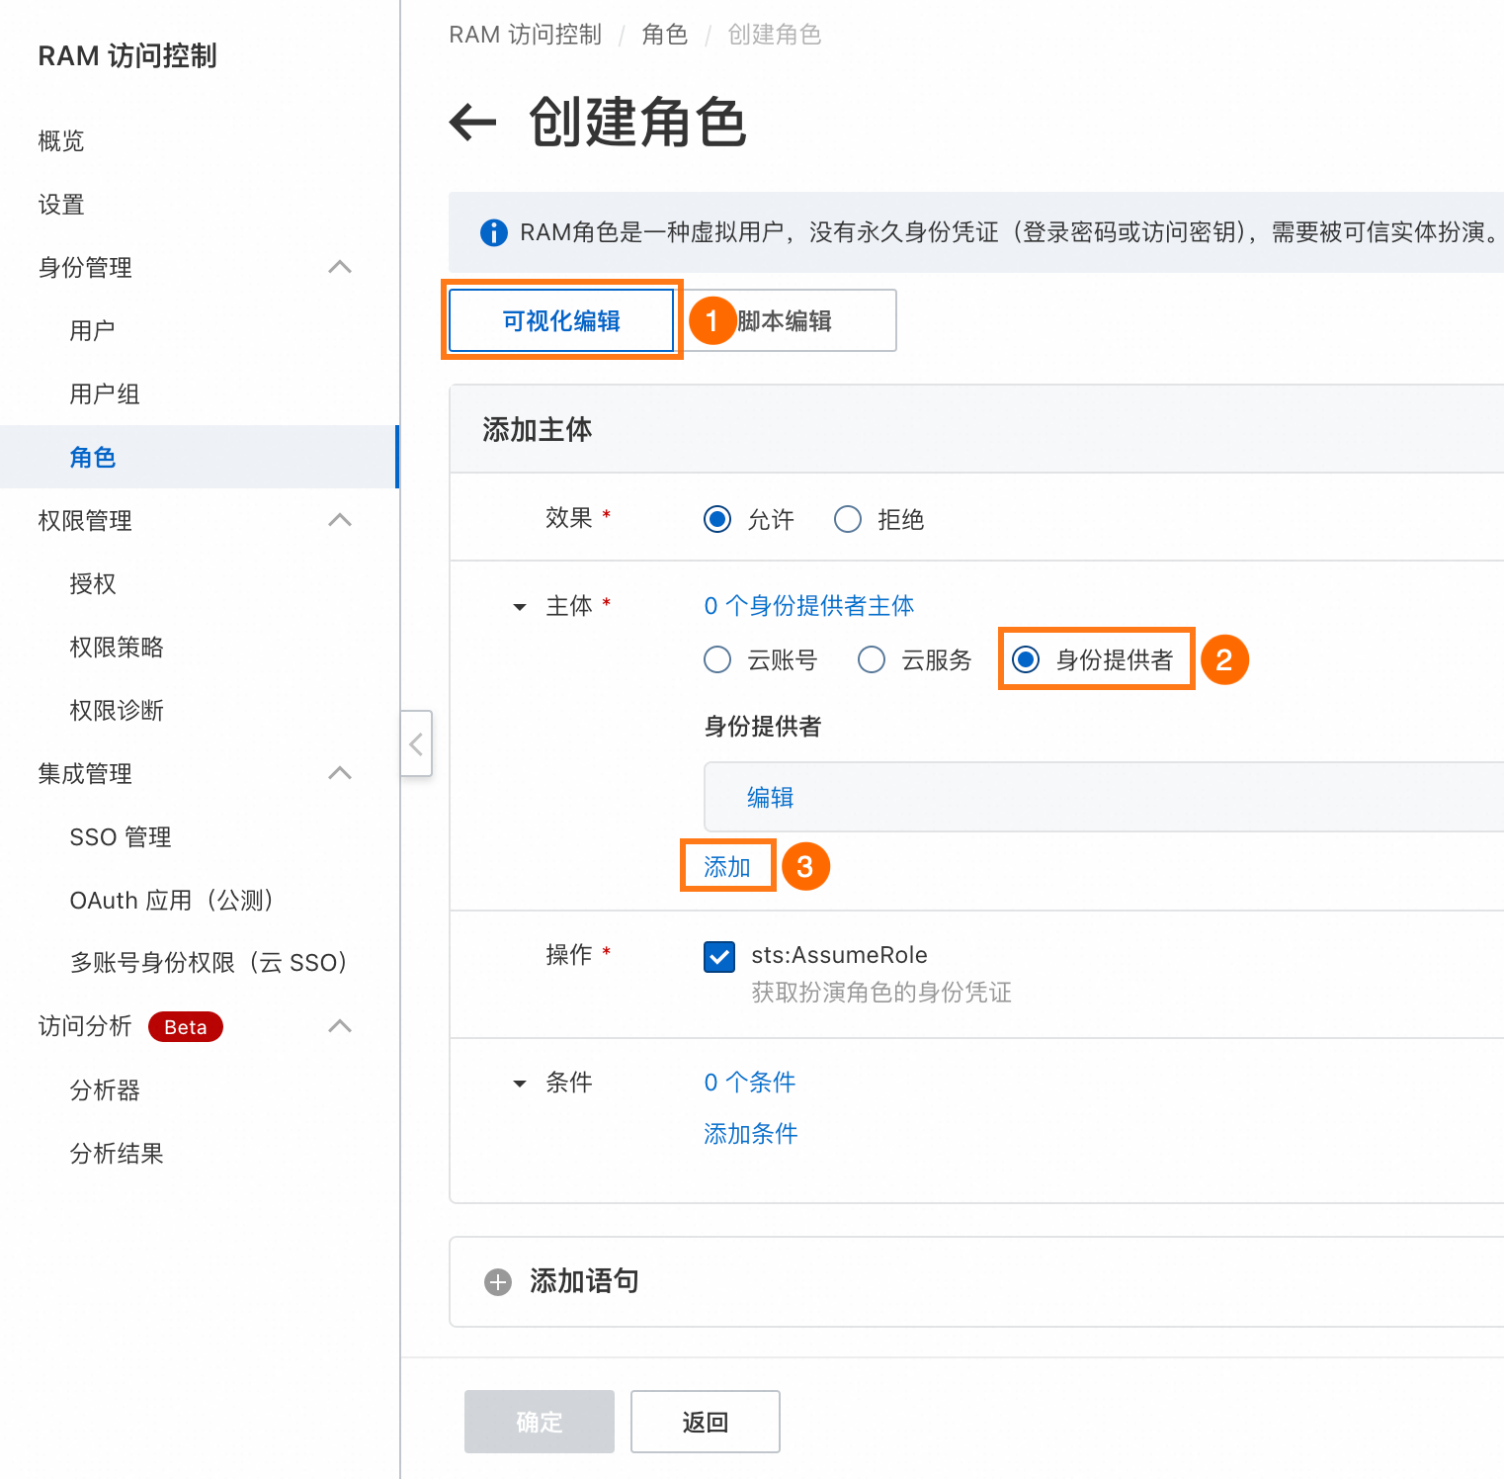Go to 用户组 in the sidebar
The image size is (1504, 1479).
[105, 393]
